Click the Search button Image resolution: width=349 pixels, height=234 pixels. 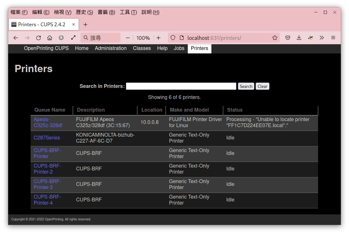point(246,86)
